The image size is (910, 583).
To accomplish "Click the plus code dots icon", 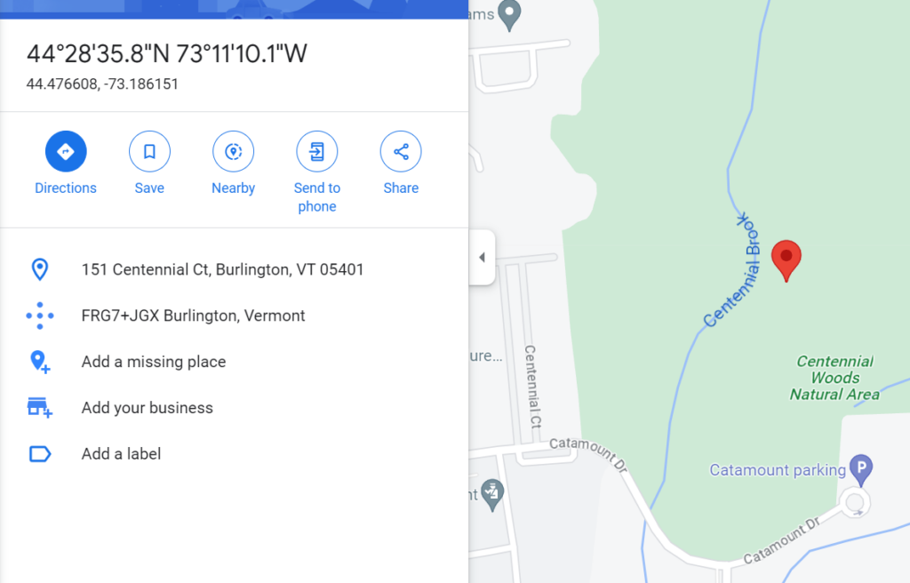I will [39, 315].
